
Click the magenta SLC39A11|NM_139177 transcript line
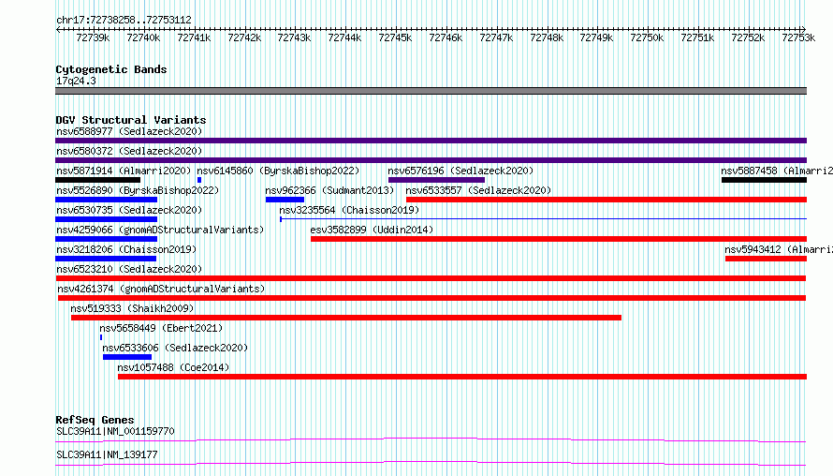coord(431,463)
